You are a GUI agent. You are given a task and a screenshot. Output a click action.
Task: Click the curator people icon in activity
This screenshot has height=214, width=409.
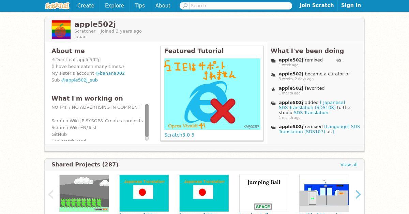click(273, 75)
